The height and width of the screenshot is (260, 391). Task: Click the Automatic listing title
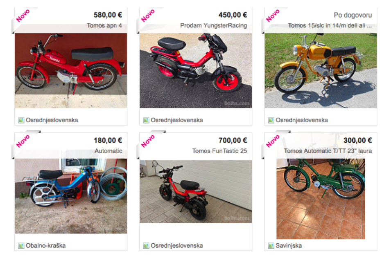click(x=108, y=151)
